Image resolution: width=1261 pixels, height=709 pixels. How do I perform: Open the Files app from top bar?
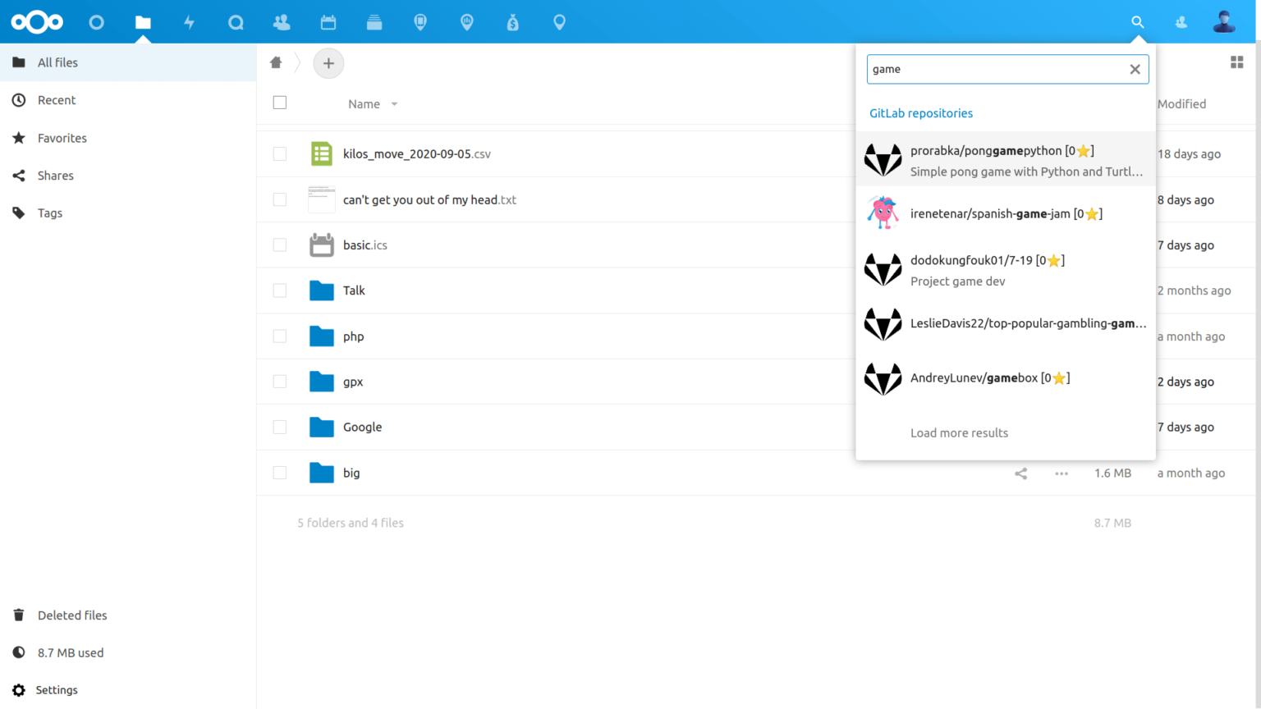point(143,22)
